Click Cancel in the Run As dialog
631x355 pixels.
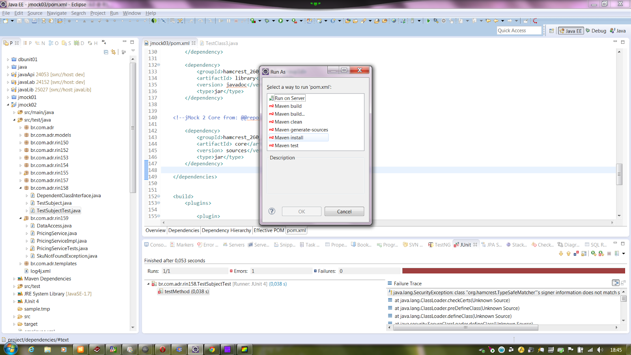pos(344,211)
